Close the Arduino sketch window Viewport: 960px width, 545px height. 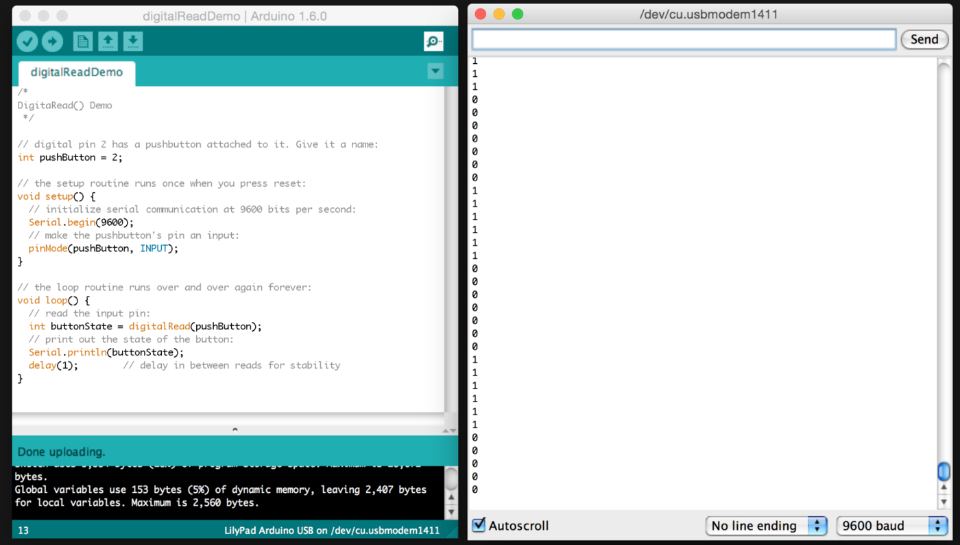click(25, 16)
